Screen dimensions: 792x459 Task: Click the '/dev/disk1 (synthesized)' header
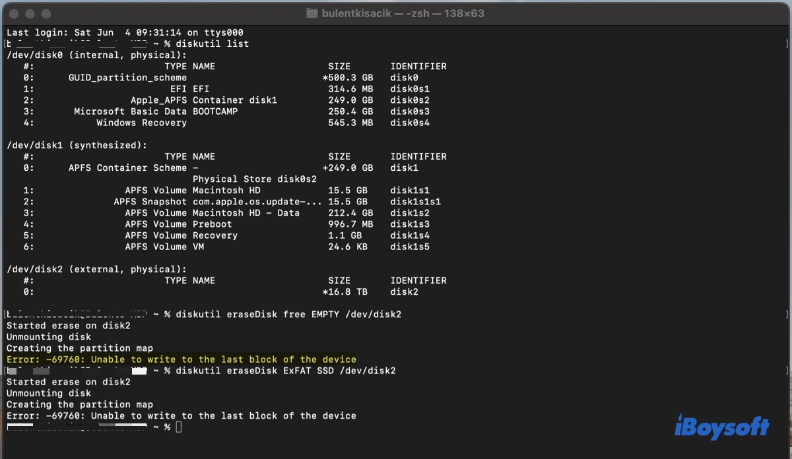[x=77, y=145]
